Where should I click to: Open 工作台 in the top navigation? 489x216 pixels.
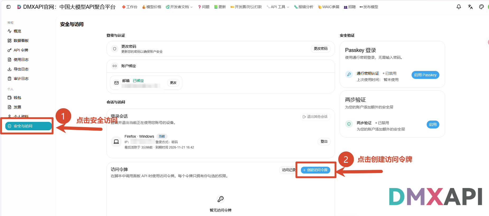[129, 7]
